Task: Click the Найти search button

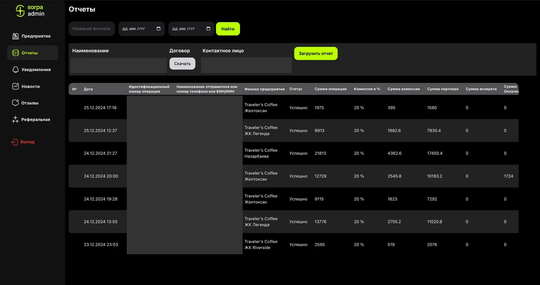Action: coord(228,29)
